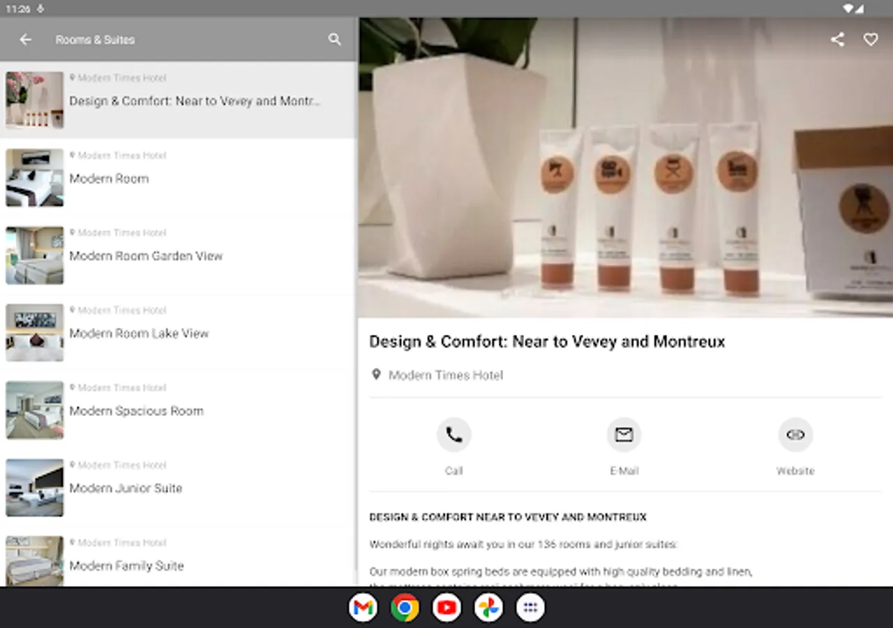Open Modern Room Lake View entry
893x628 pixels.
click(178, 332)
